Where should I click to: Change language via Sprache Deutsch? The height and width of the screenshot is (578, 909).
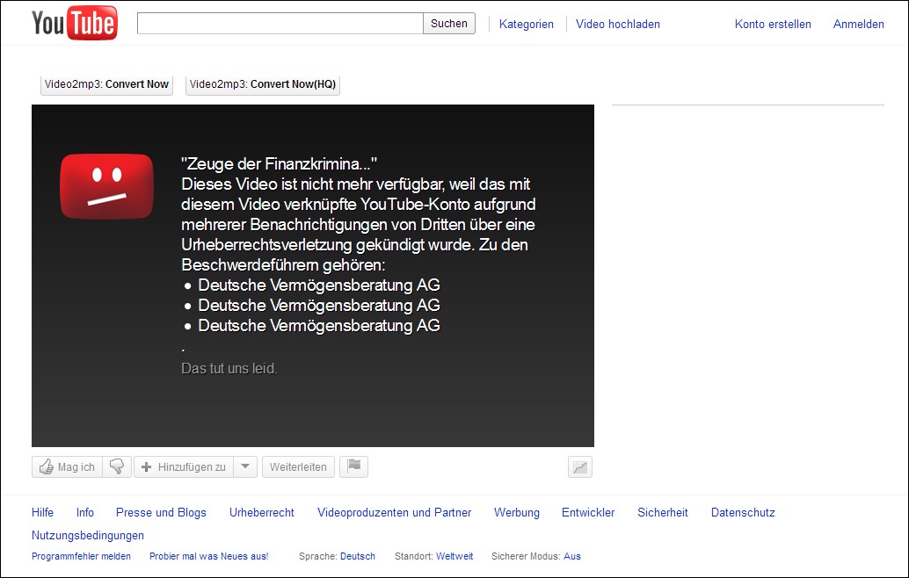pos(357,556)
